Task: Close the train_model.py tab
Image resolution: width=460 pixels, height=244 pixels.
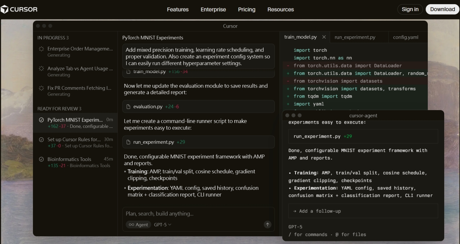Action: pos(324,37)
